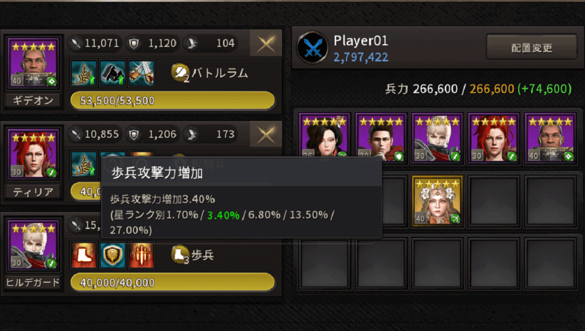Tap ヒルデガード's red boot skill icon
The width and height of the screenshot is (585, 331).
[x=83, y=255]
